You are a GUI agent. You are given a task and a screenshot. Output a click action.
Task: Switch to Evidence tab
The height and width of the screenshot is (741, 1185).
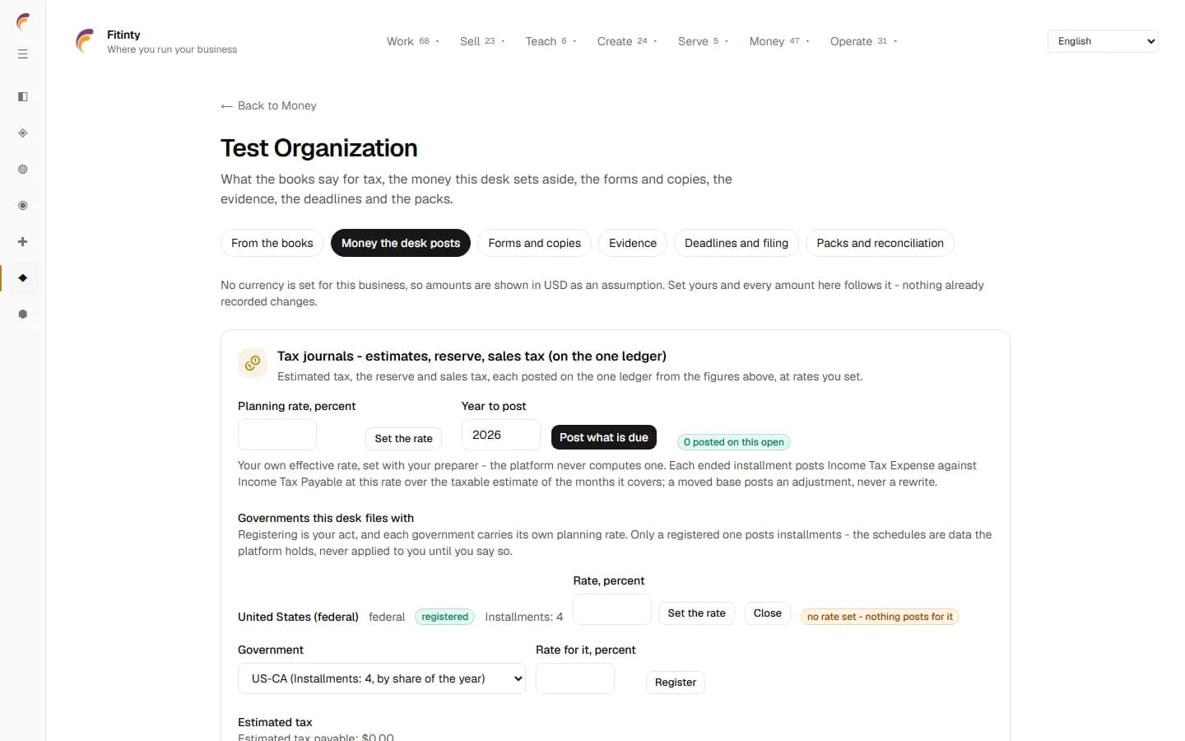pyautogui.click(x=633, y=243)
